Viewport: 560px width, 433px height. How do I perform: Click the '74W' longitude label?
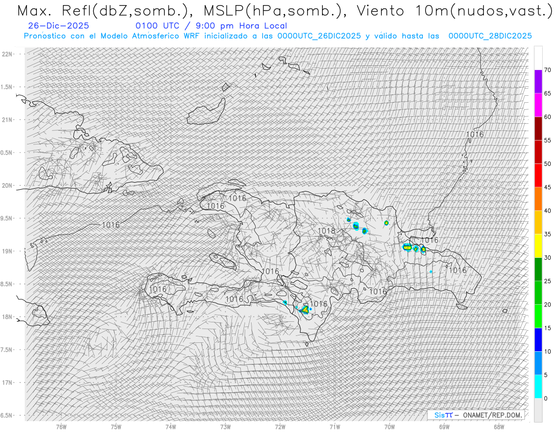[171, 427]
